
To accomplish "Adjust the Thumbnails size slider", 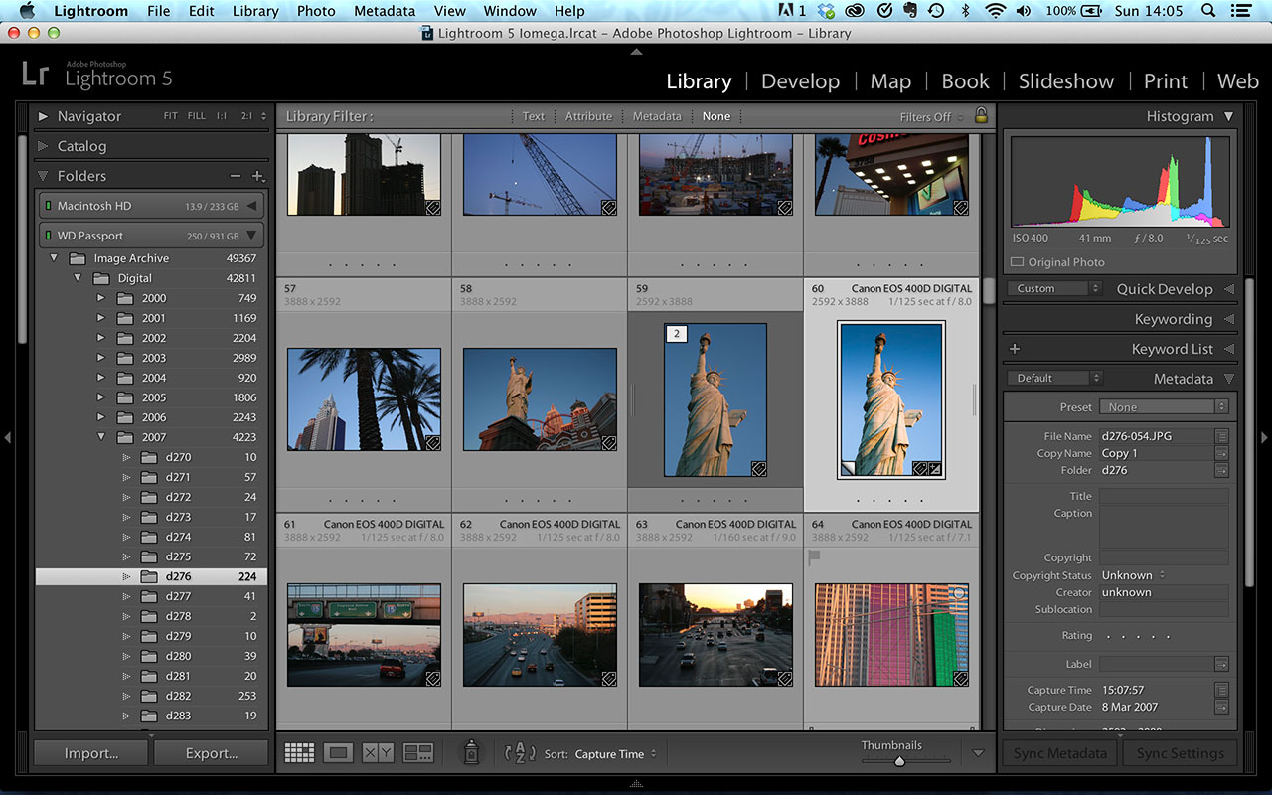I will point(899,761).
